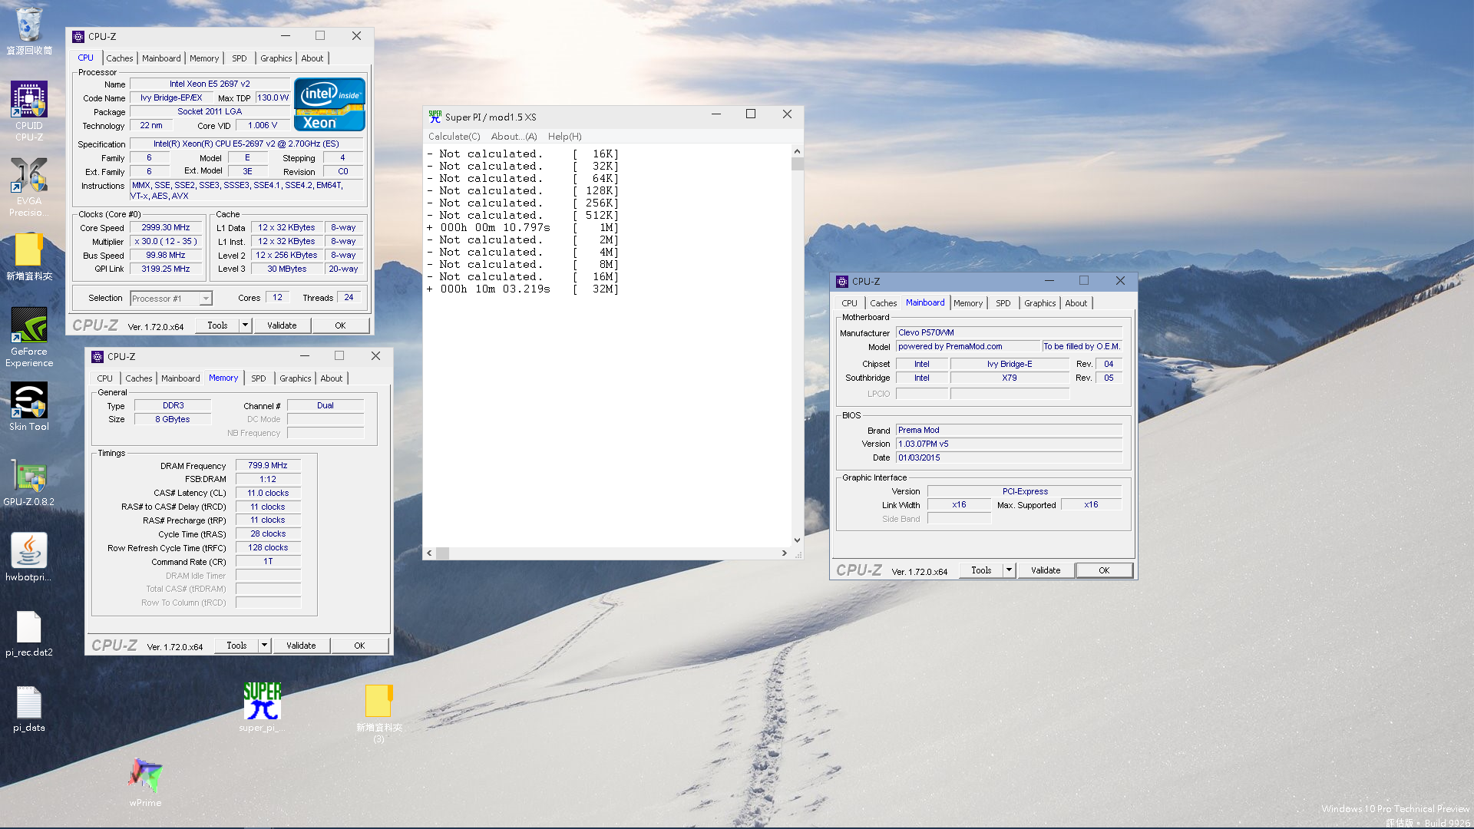Click OK in CPU-Z CPU window
Image resolution: width=1474 pixels, height=829 pixels.
340,325
